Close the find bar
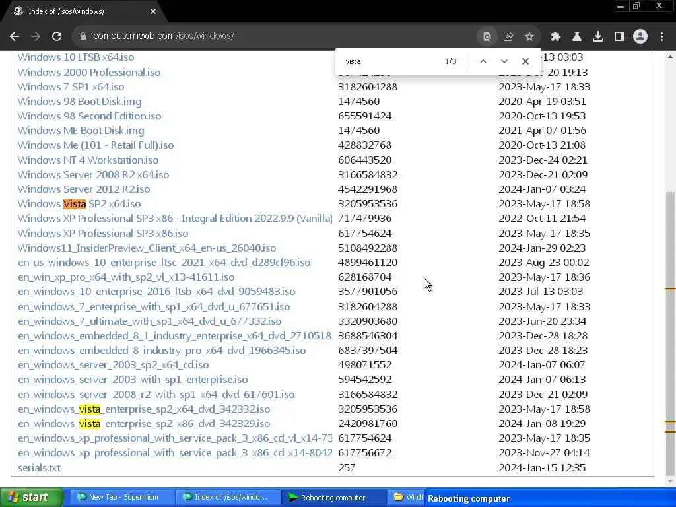 click(x=525, y=61)
